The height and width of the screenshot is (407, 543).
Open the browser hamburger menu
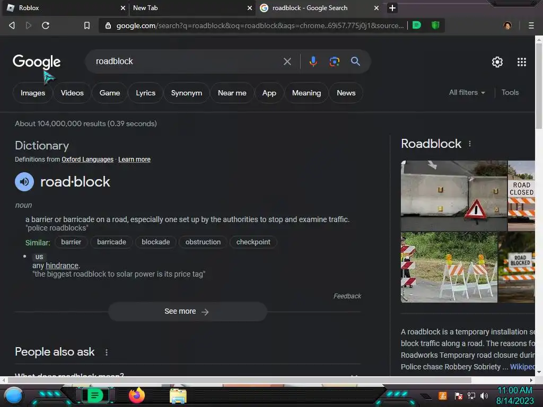531,25
